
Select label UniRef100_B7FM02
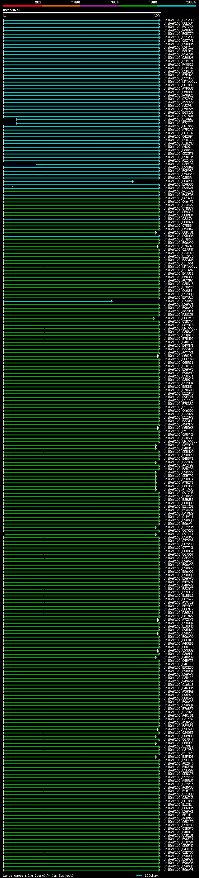[x=178, y=75]
